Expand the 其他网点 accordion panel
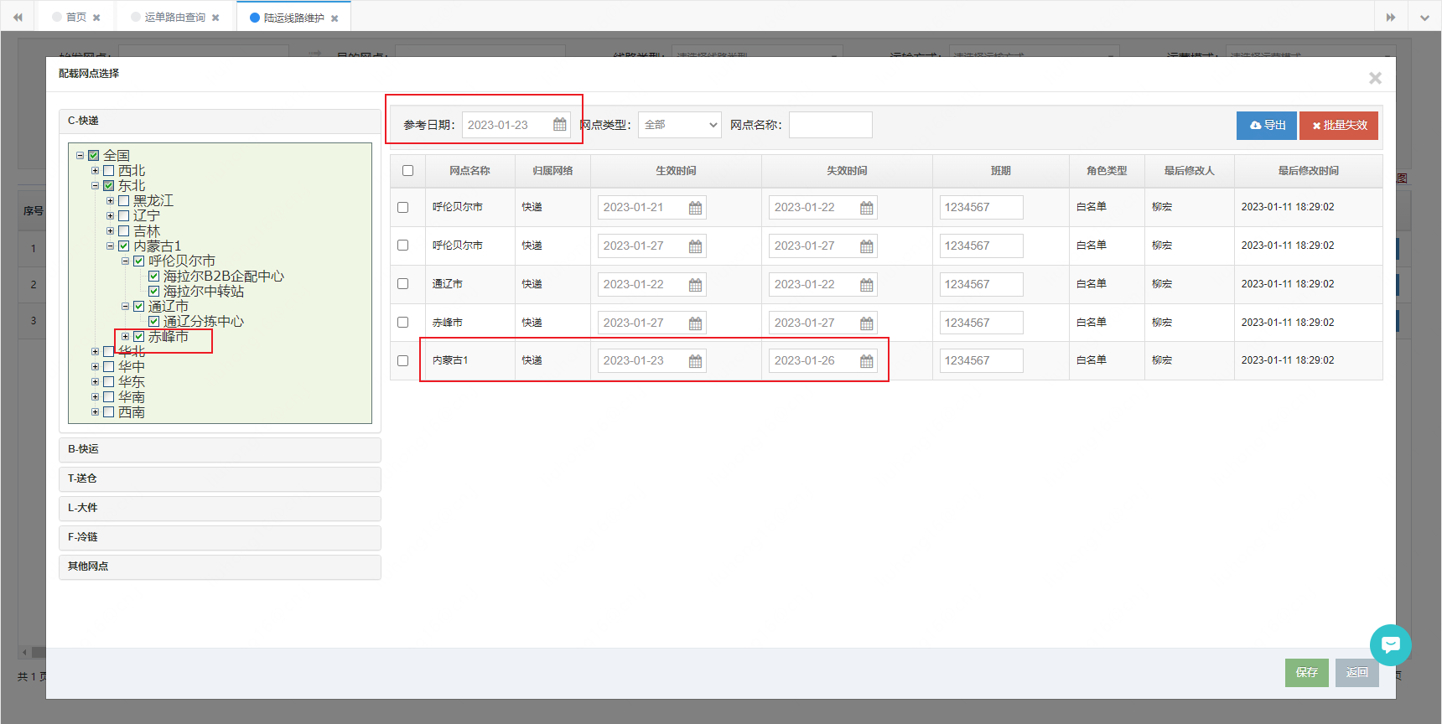Screen dimensions: 1442x724 pos(220,566)
